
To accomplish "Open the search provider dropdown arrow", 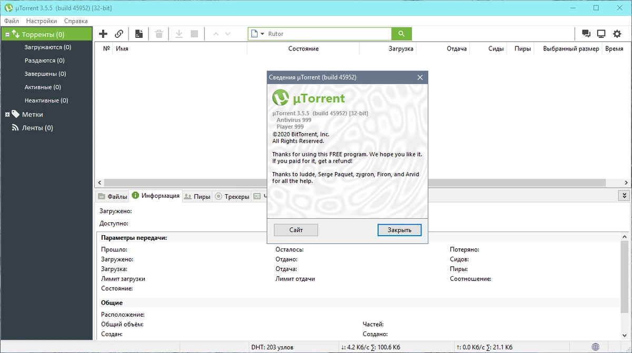I will point(262,34).
